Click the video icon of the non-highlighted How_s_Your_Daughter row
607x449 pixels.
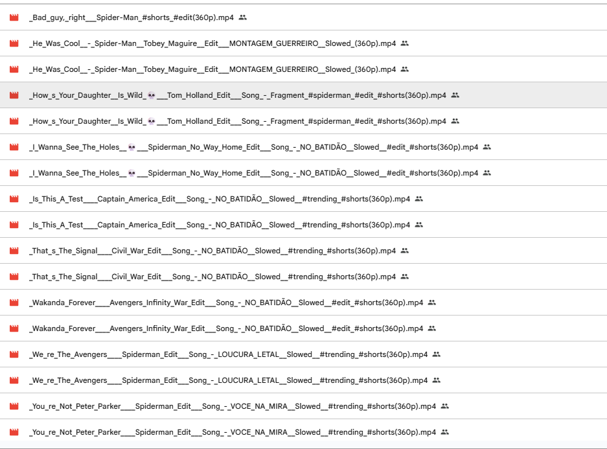(x=14, y=121)
